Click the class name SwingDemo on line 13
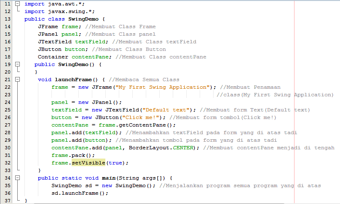340x204 pixels. click(83, 19)
